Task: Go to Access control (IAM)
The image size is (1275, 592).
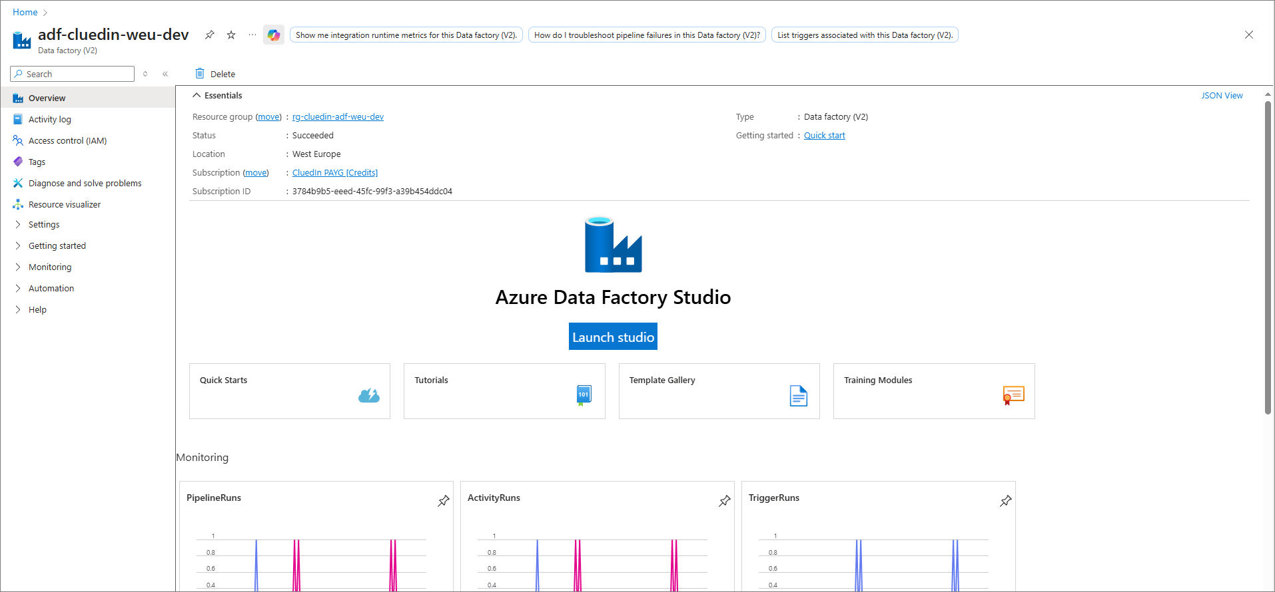Action: click(x=67, y=141)
